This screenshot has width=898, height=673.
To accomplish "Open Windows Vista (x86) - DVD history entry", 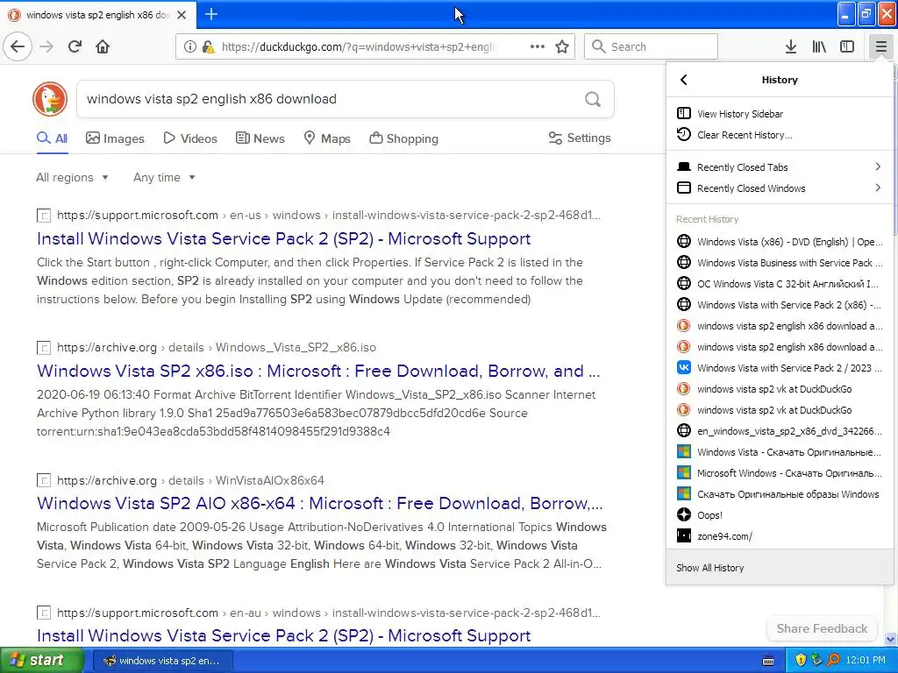I will click(x=780, y=242).
